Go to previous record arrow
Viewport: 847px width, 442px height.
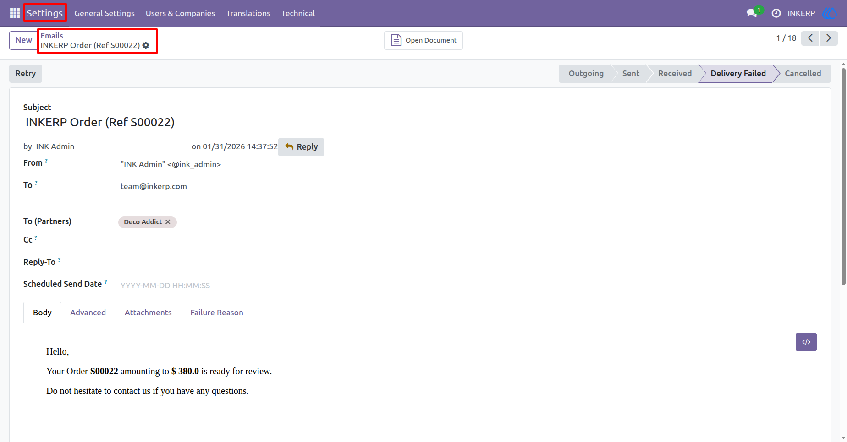point(810,38)
